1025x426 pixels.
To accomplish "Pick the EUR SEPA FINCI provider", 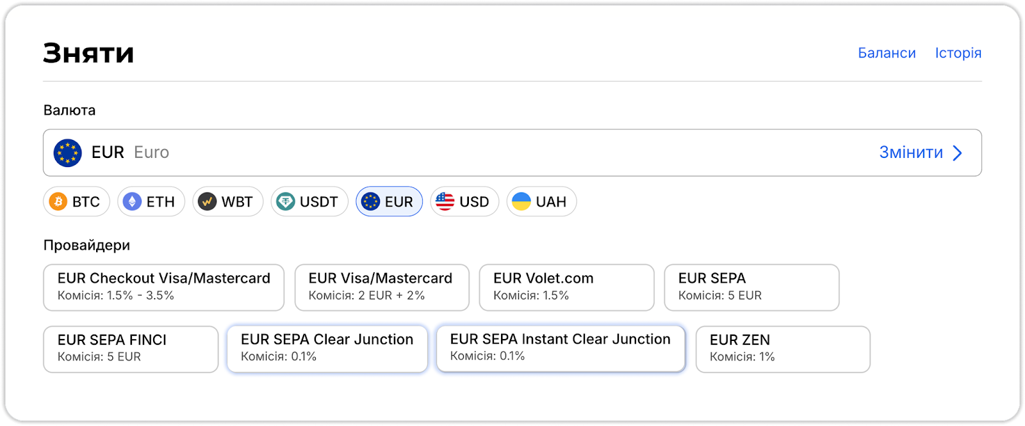I will tap(131, 349).
